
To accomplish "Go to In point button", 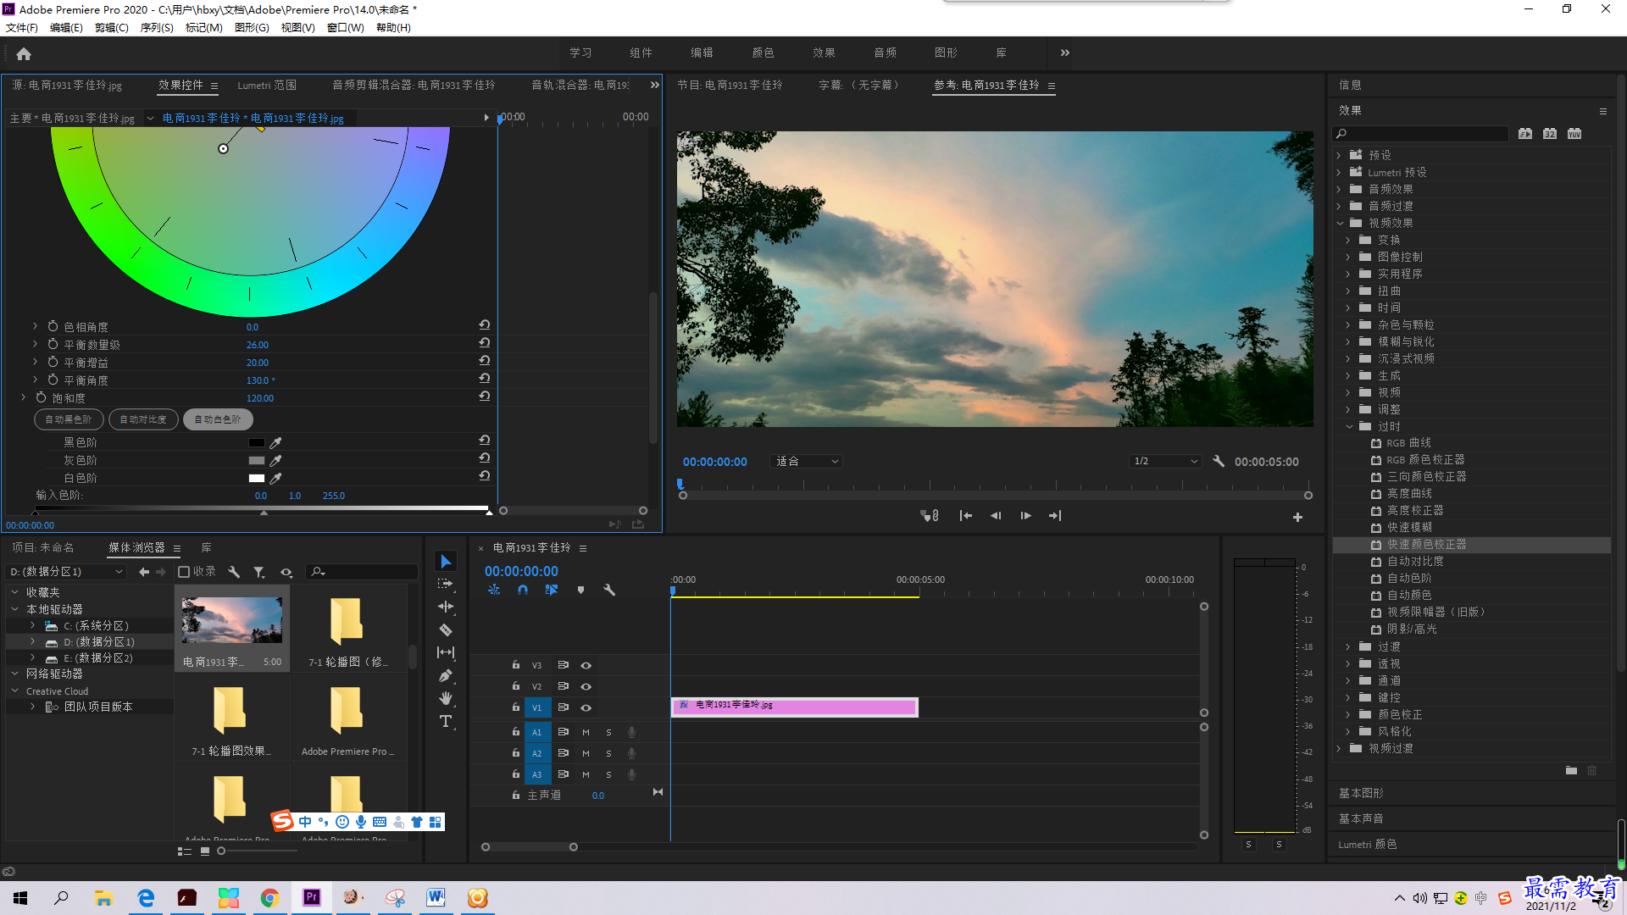I will pos(965,516).
